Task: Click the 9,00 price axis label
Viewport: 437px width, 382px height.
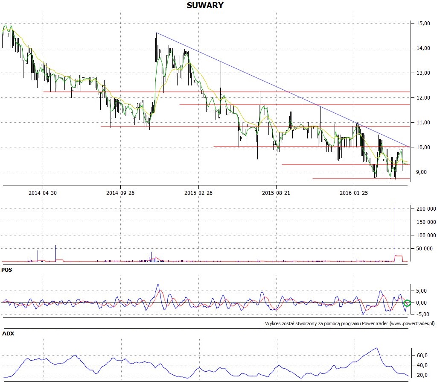Action: [x=422, y=172]
